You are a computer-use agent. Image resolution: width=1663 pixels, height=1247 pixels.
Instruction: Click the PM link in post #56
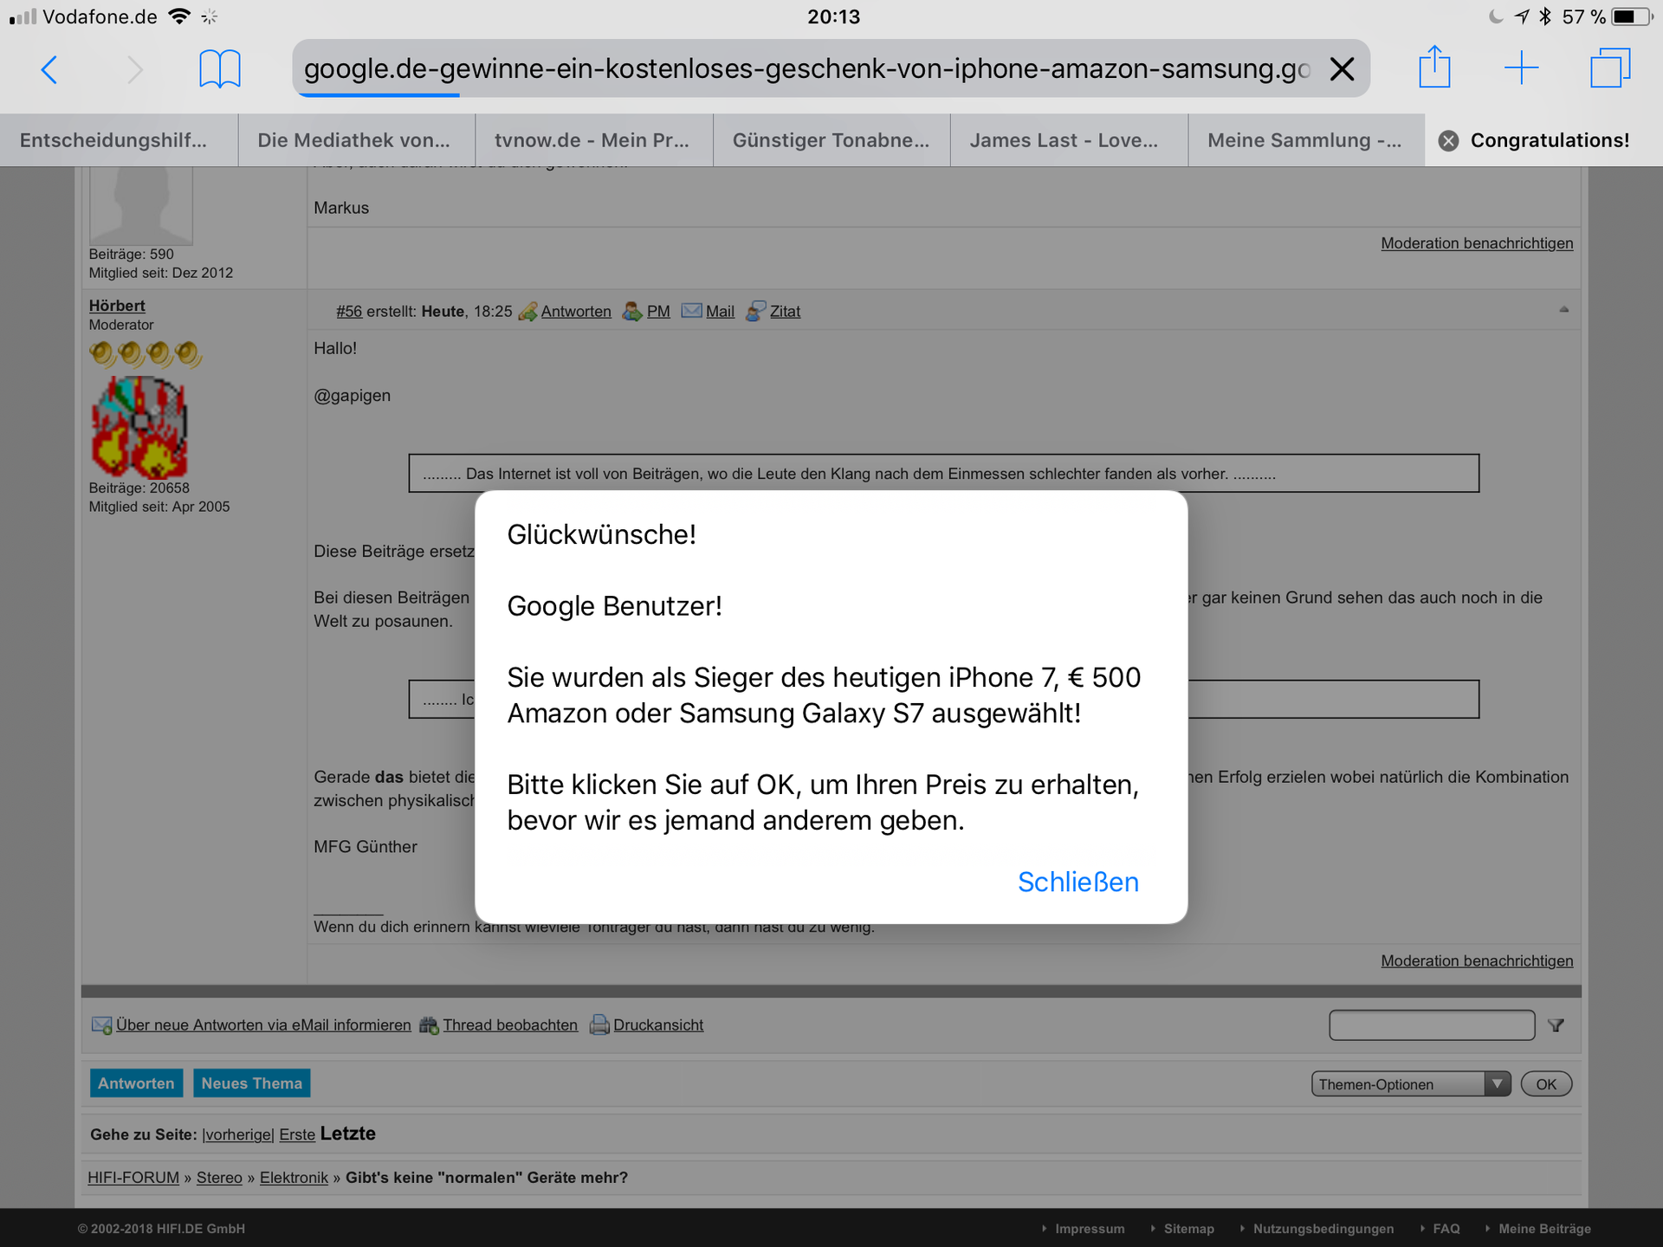point(658,312)
